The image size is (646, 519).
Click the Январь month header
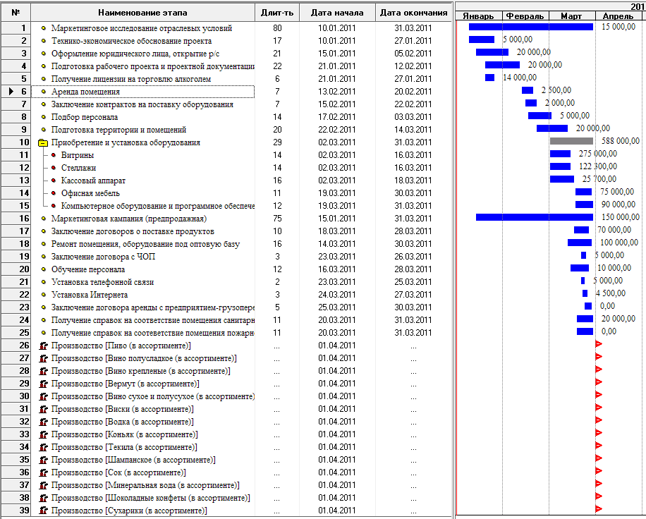click(478, 16)
